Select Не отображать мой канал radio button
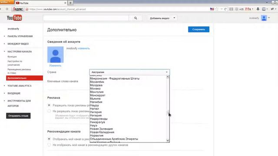Viewport: 278px width, 156px height. pos(49,145)
